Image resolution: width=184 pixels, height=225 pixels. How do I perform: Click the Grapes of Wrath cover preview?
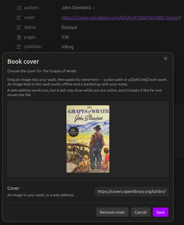click(88, 139)
